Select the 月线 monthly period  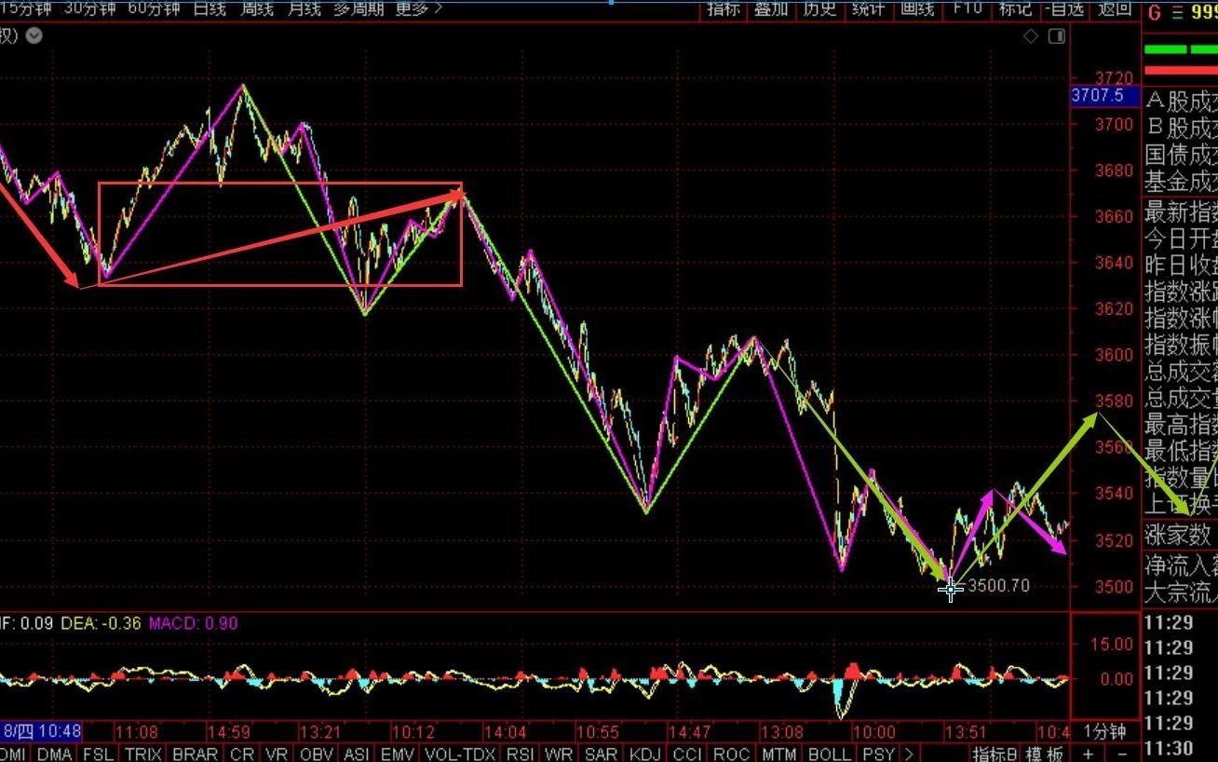(304, 8)
